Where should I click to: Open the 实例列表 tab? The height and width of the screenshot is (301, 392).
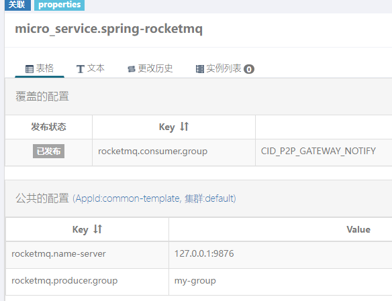(225, 68)
